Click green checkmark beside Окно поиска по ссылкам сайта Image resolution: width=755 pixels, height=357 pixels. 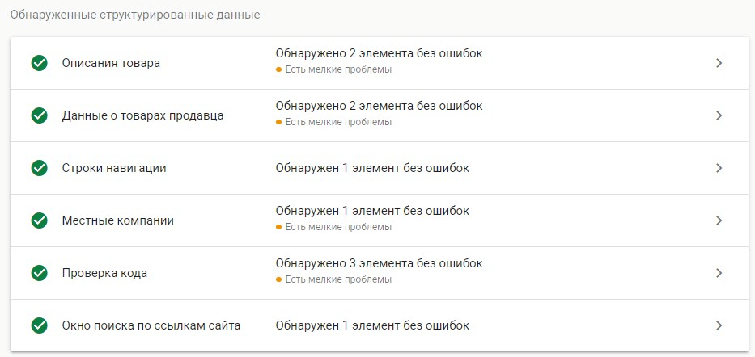coord(39,325)
